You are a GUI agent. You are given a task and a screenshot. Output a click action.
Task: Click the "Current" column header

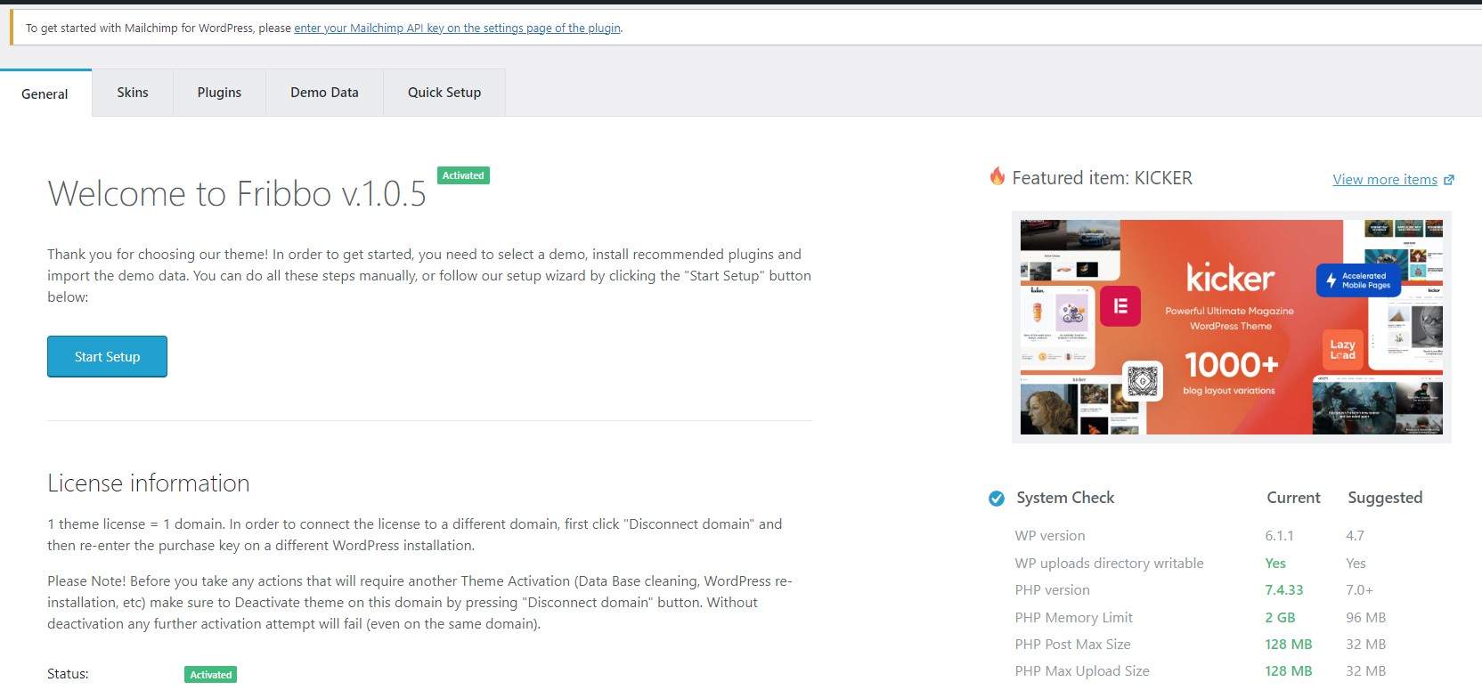coord(1293,498)
